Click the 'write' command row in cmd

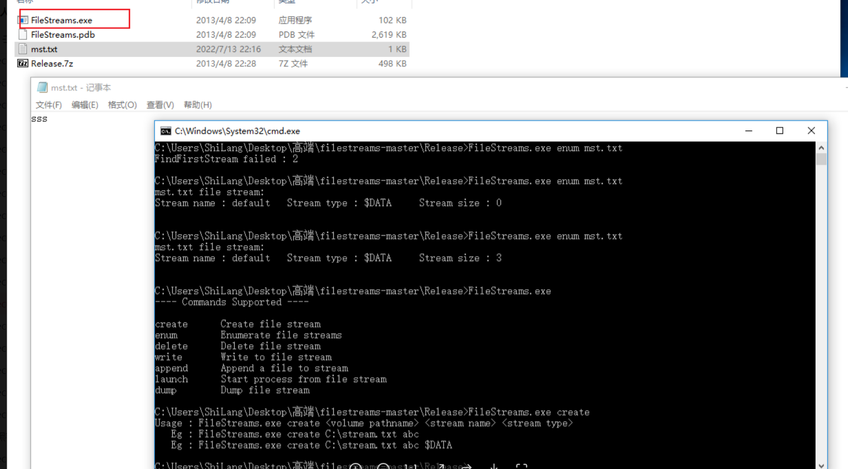(x=244, y=357)
